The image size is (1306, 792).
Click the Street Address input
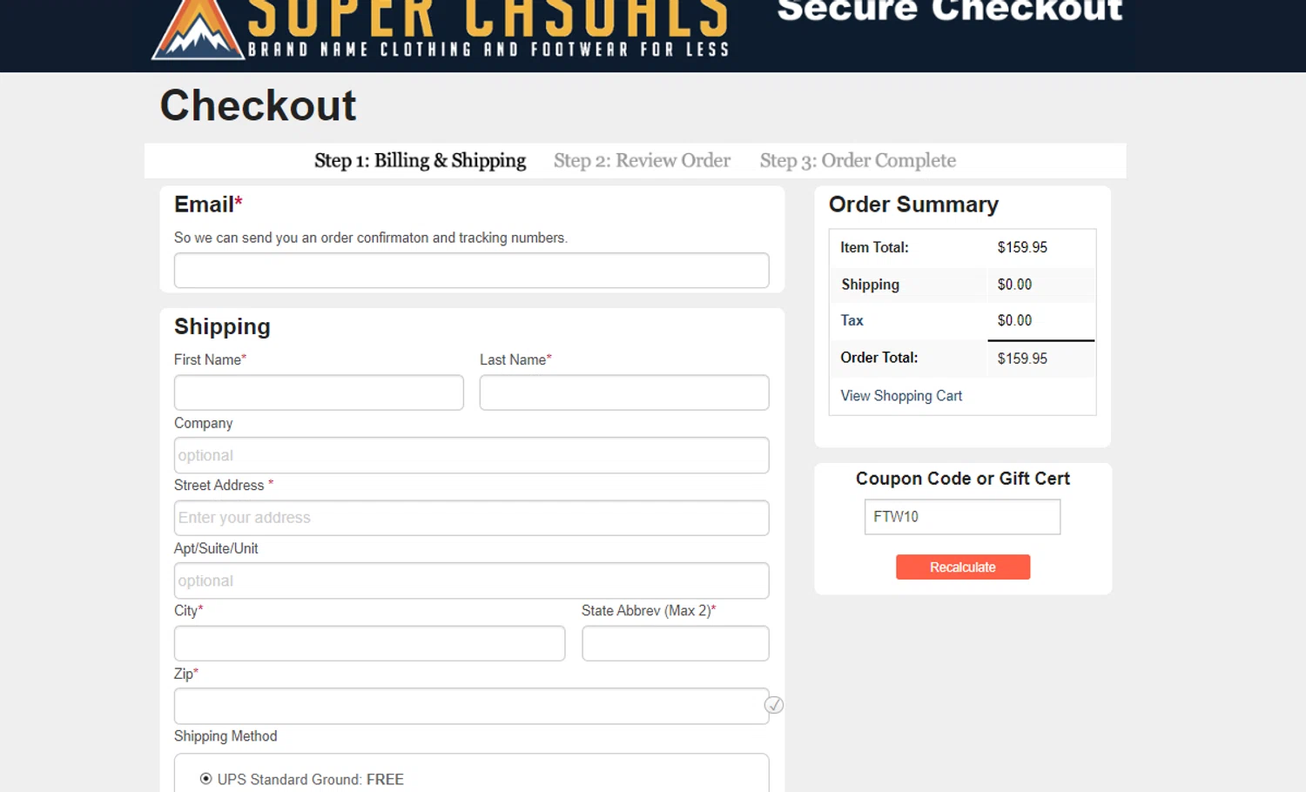(x=471, y=518)
